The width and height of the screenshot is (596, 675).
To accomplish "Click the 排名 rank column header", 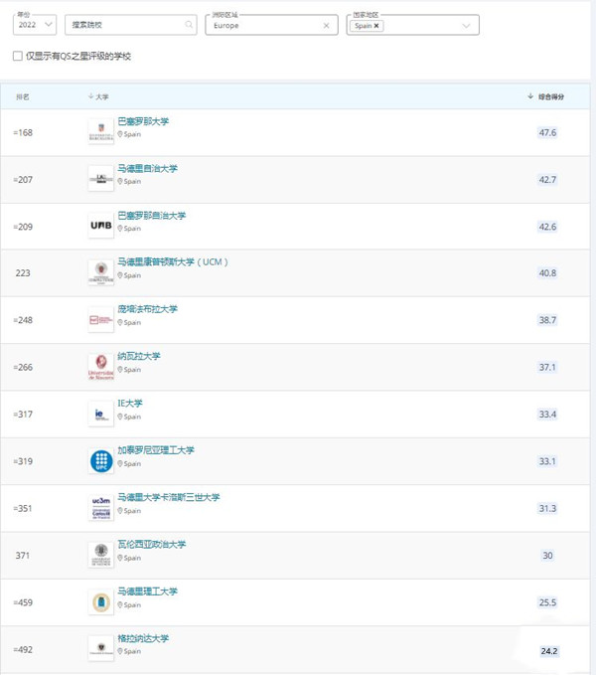I will point(23,96).
